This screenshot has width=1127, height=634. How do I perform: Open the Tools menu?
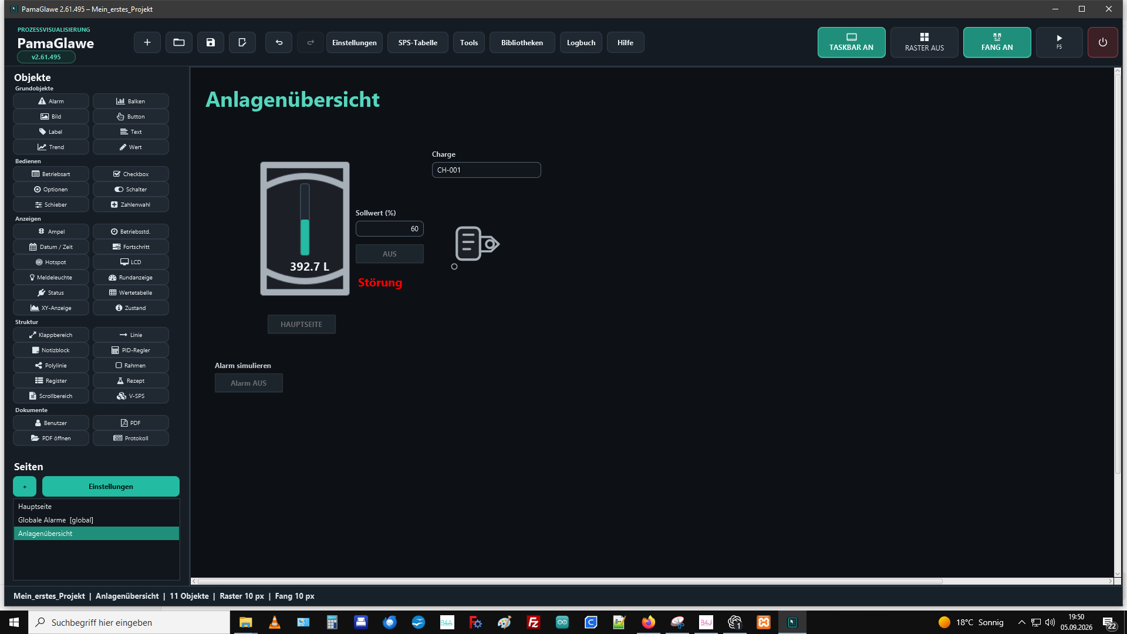pos(469,42)
